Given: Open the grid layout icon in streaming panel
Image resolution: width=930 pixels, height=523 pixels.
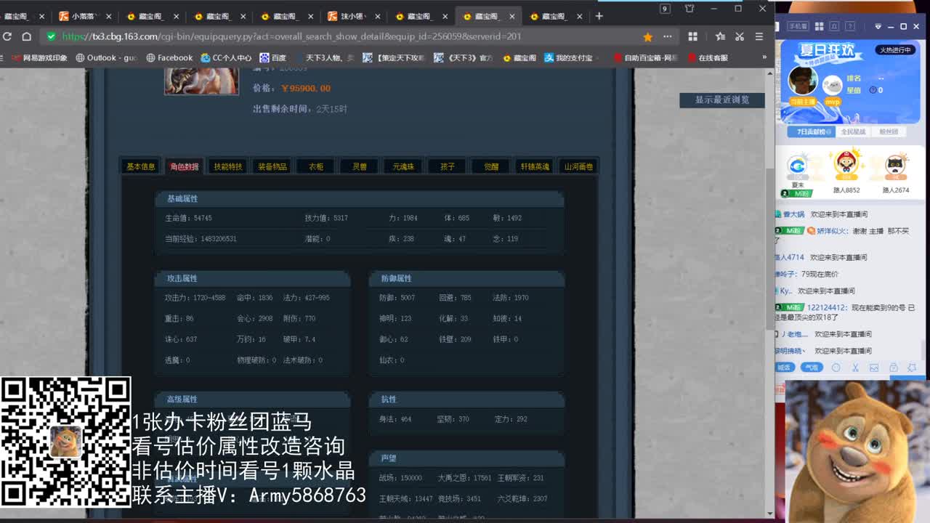Looking at the screenshot, I should [x=819, y=26].
